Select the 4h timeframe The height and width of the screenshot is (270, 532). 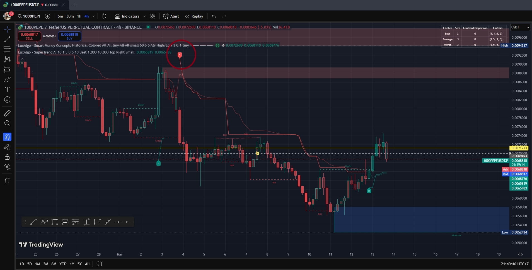(87, 16)
